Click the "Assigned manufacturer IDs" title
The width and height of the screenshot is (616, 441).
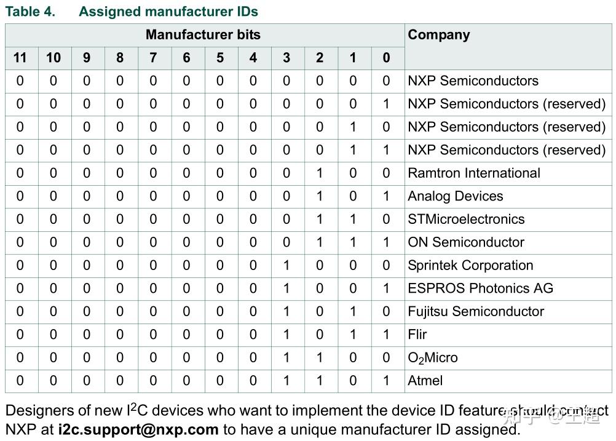pos(168,12)
